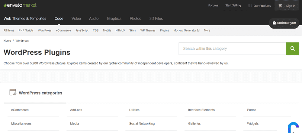Open the 3D Files section

(x=156, y=19)
